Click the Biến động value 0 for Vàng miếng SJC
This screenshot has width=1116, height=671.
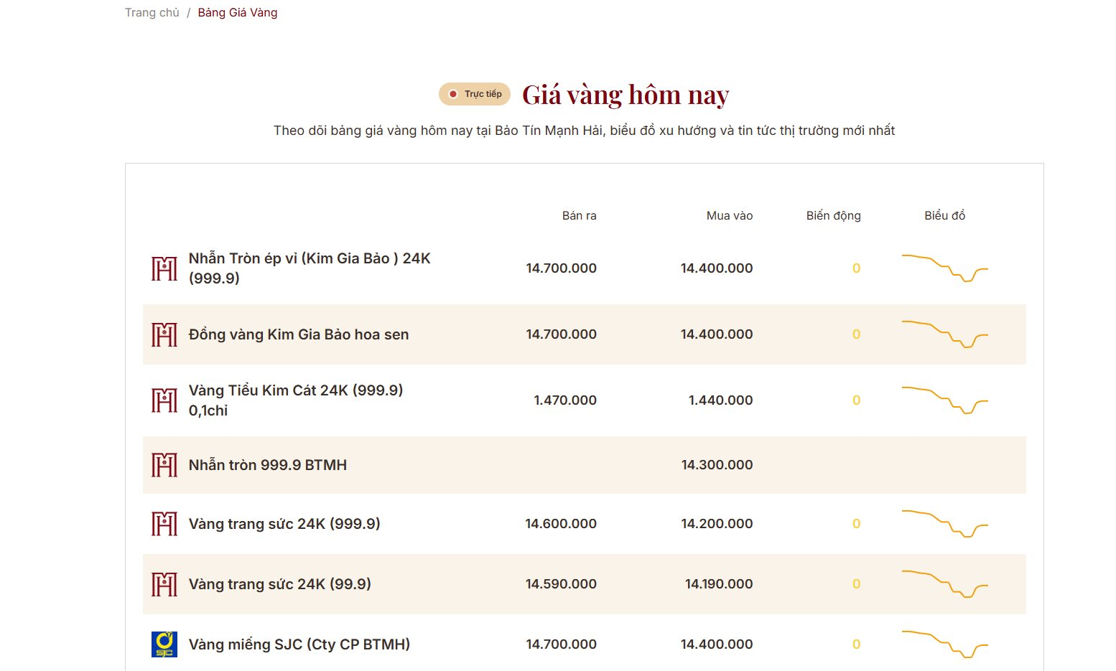(856, 644)
